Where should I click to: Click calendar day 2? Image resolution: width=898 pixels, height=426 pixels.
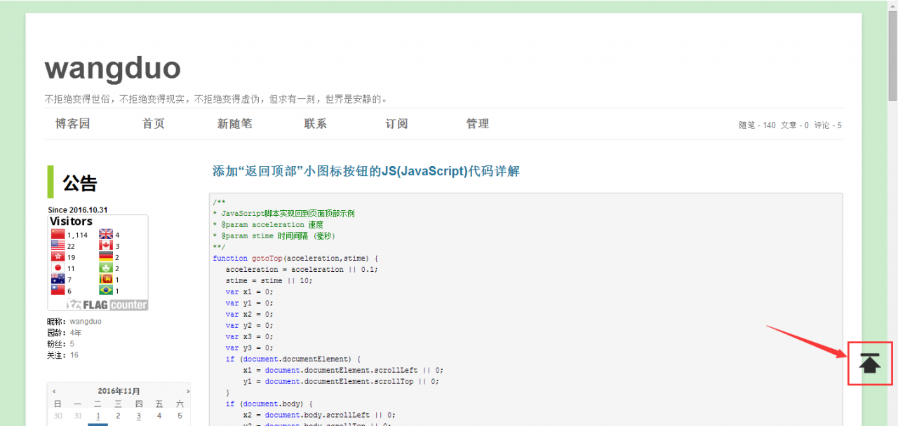119,415
